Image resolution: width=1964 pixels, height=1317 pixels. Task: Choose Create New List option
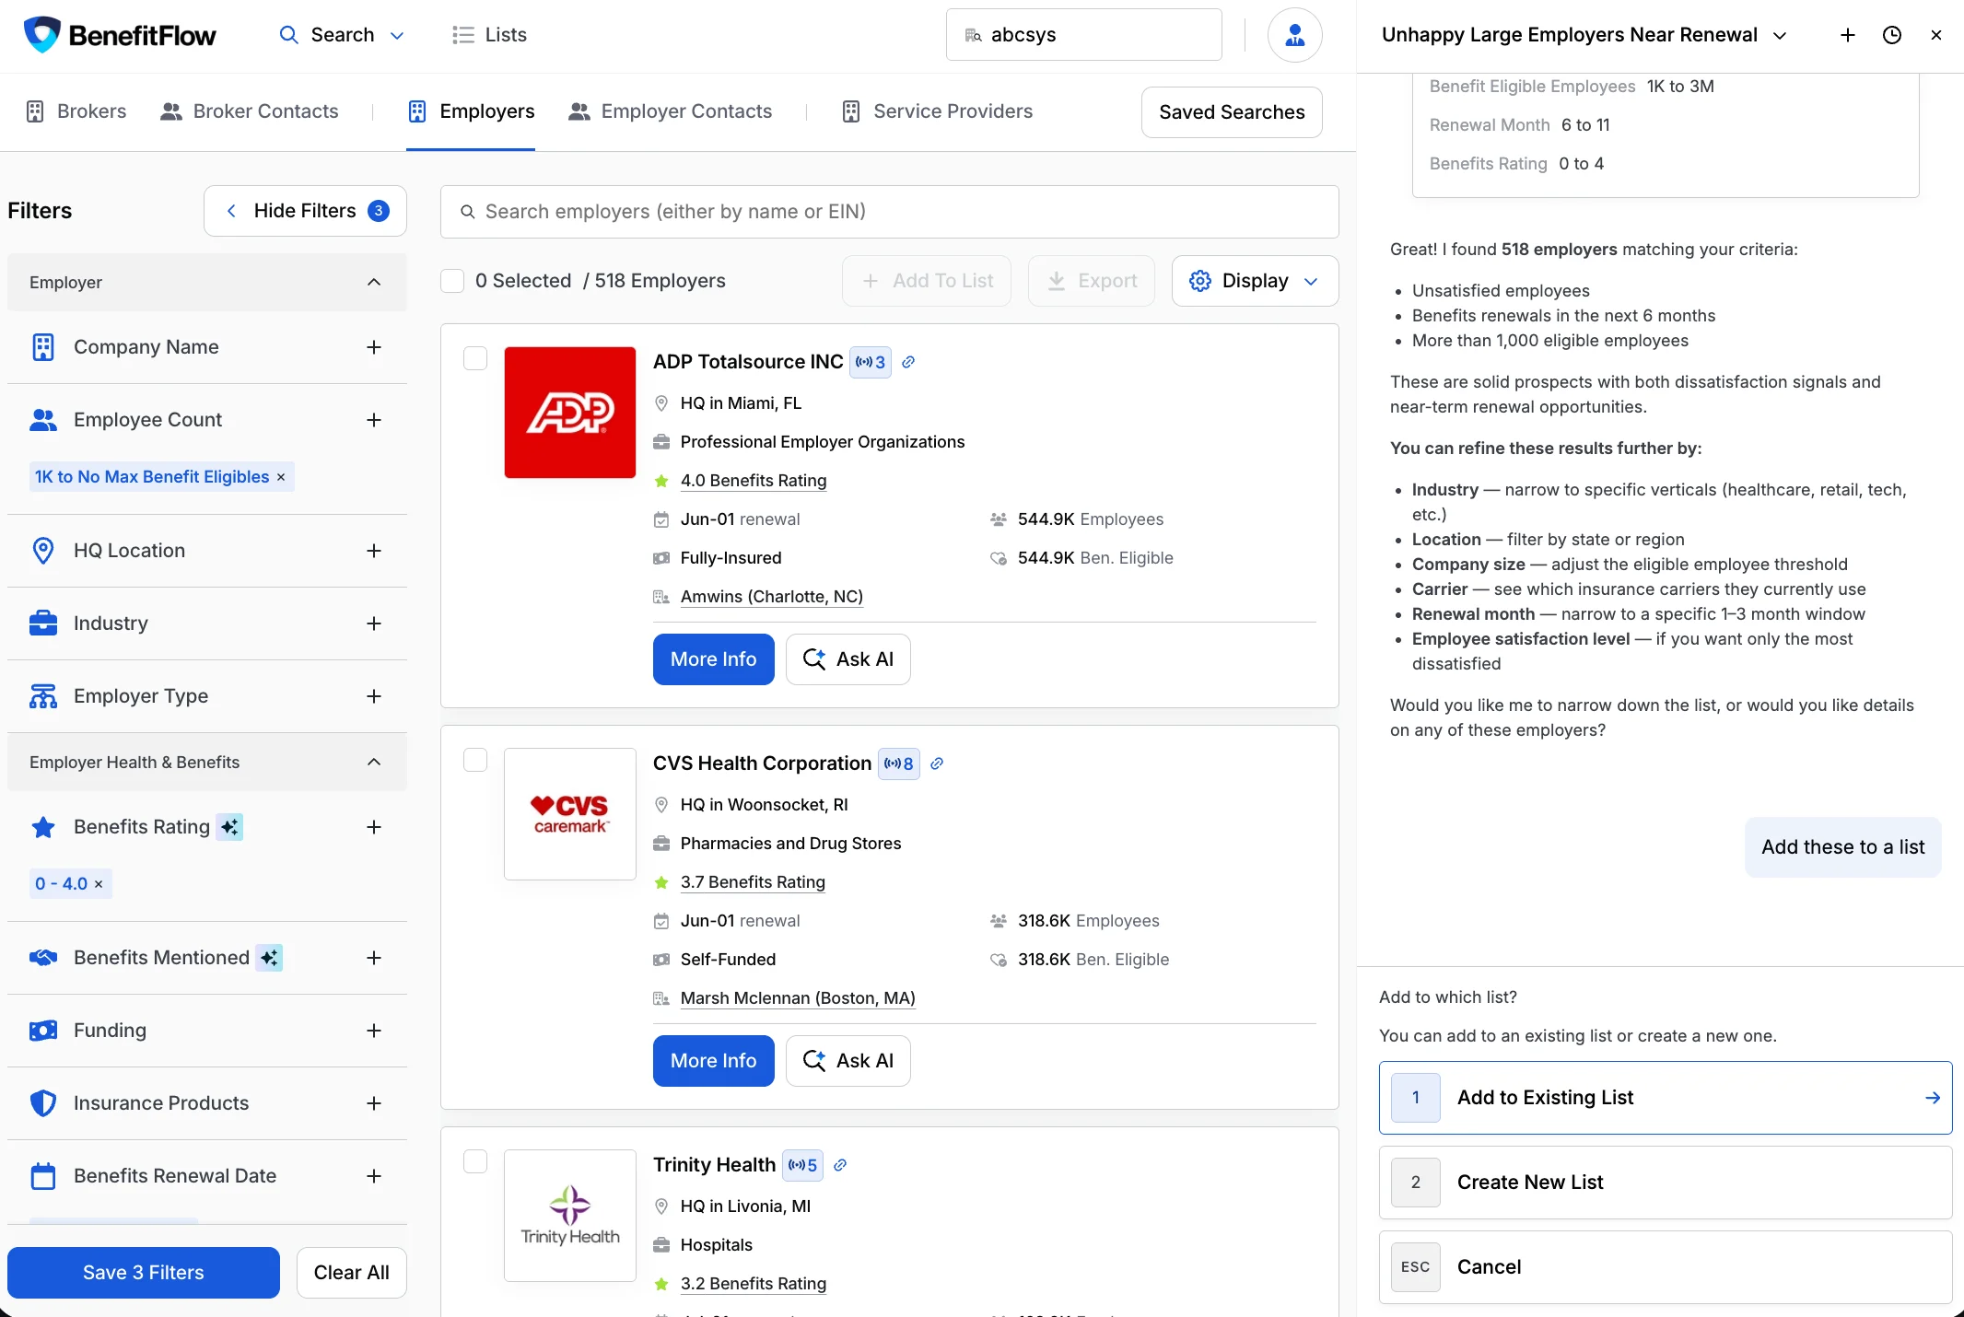[x=1666, y=1183]
